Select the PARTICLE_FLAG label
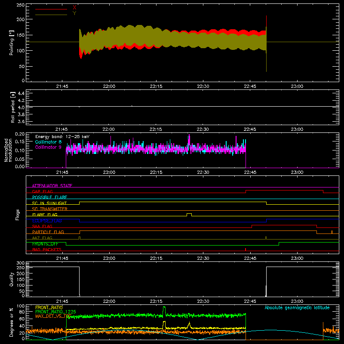The image size is (344, 344). tap(48, 232)
